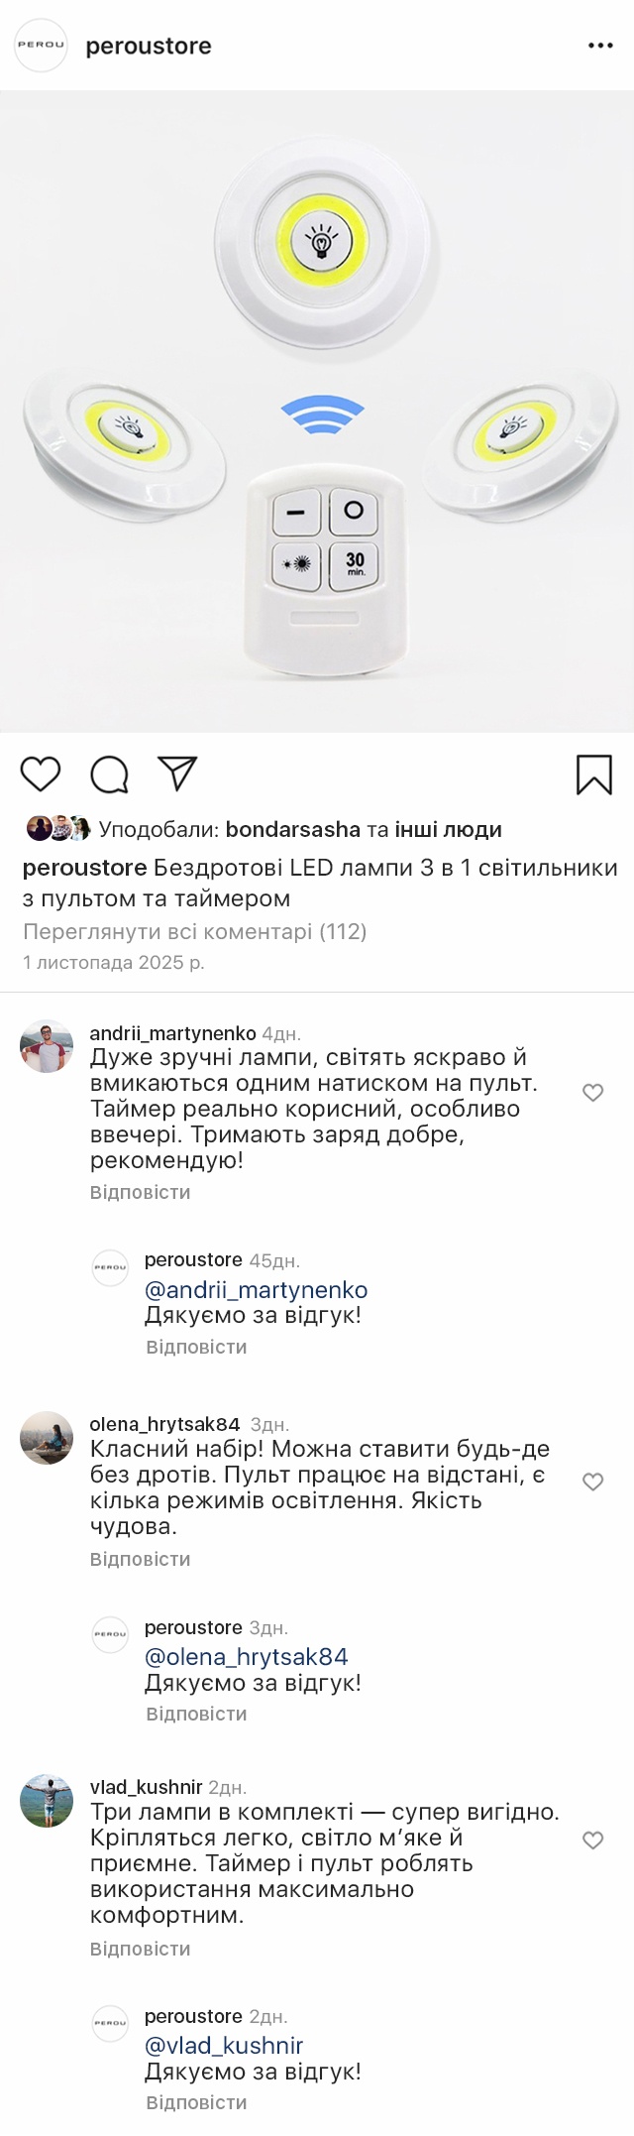Open comments via the speech bubble icon
This screenshot has height=2136, width=634.
[x=109, y=774]
